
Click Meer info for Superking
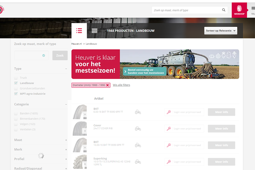pos(222,162)
